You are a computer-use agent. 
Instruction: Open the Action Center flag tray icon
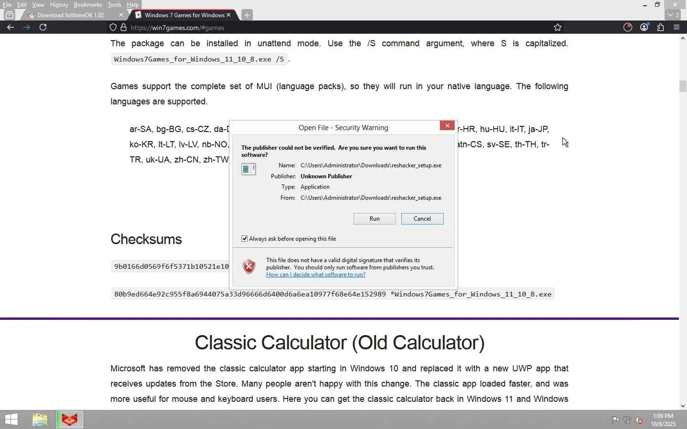click(x=615, y=420)
